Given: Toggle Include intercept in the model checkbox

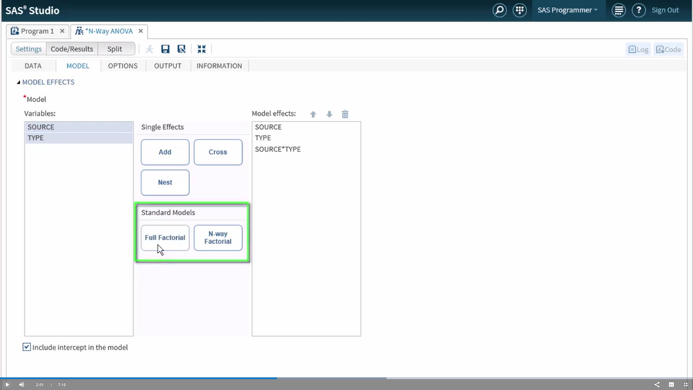Looking at the screenshot, I should [x=27, y=347].
